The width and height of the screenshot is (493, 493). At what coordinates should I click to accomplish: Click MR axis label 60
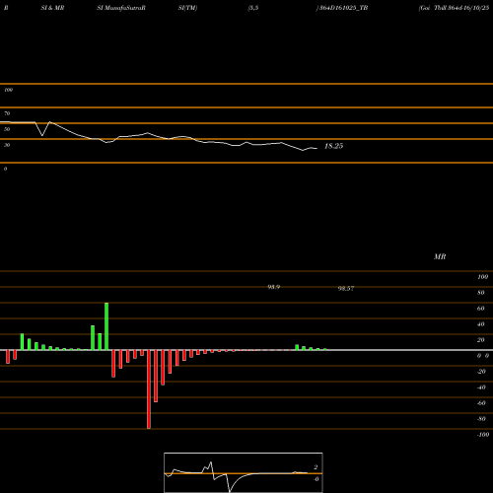481,309
